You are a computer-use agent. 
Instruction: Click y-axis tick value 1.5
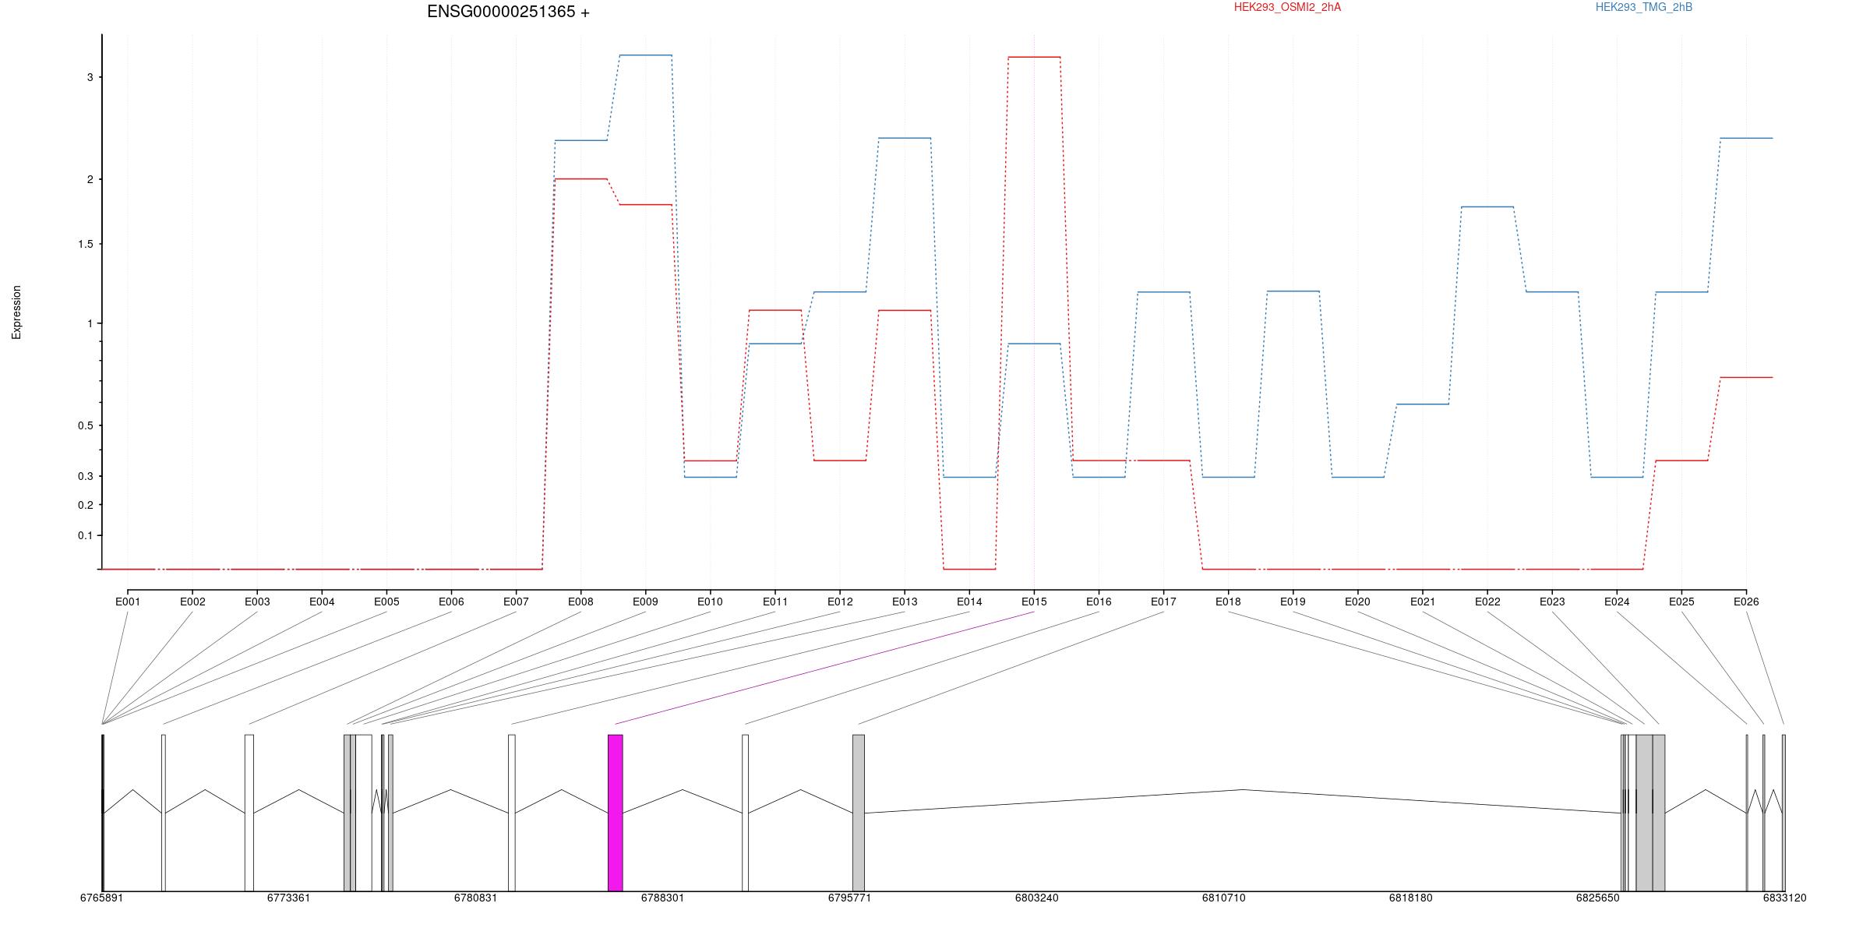(x=85, y=244)
